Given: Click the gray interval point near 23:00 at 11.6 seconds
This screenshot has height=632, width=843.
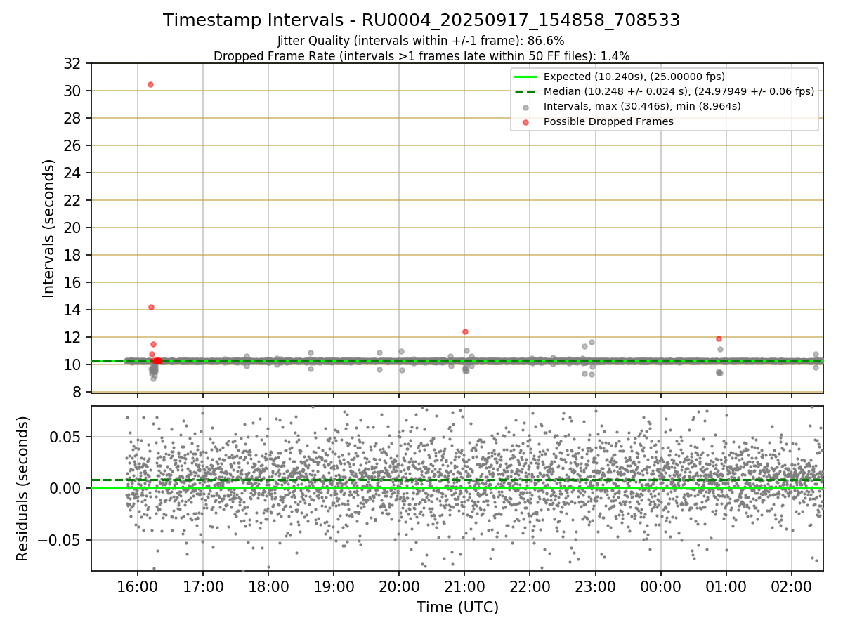Looking at the screenshot, I should click(x=592, y=342).
